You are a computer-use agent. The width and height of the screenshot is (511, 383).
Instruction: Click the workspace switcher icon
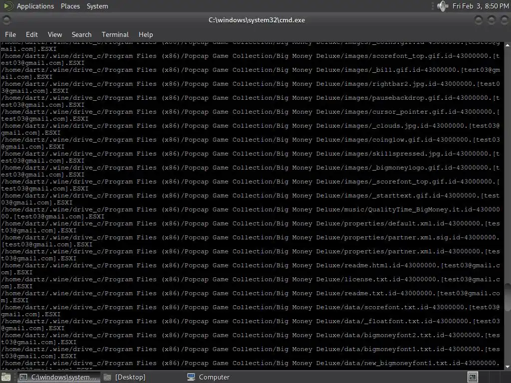coord(473,377)
